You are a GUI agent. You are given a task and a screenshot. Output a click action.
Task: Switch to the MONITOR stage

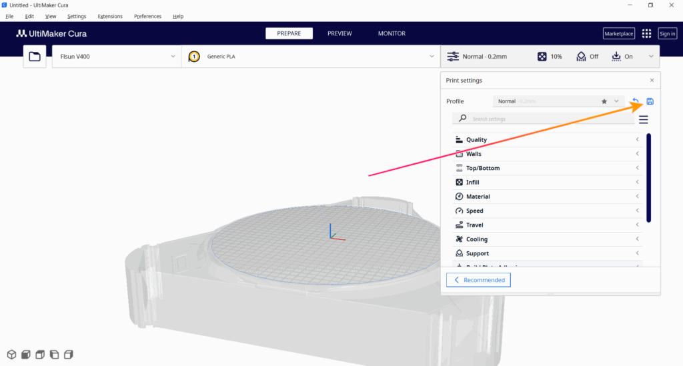click(392, 33)
